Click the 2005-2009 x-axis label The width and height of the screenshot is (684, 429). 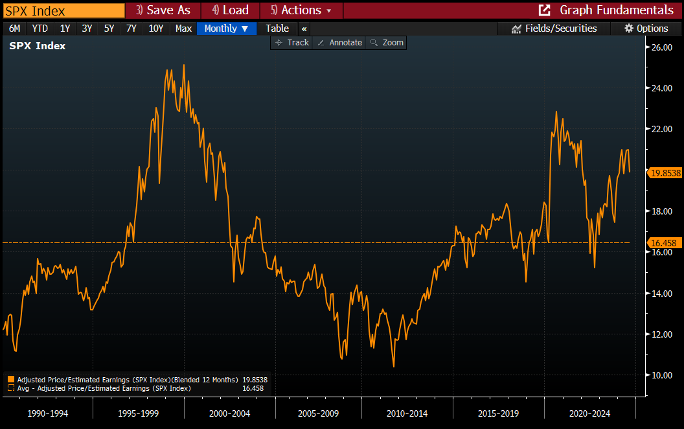pos(318,413)
